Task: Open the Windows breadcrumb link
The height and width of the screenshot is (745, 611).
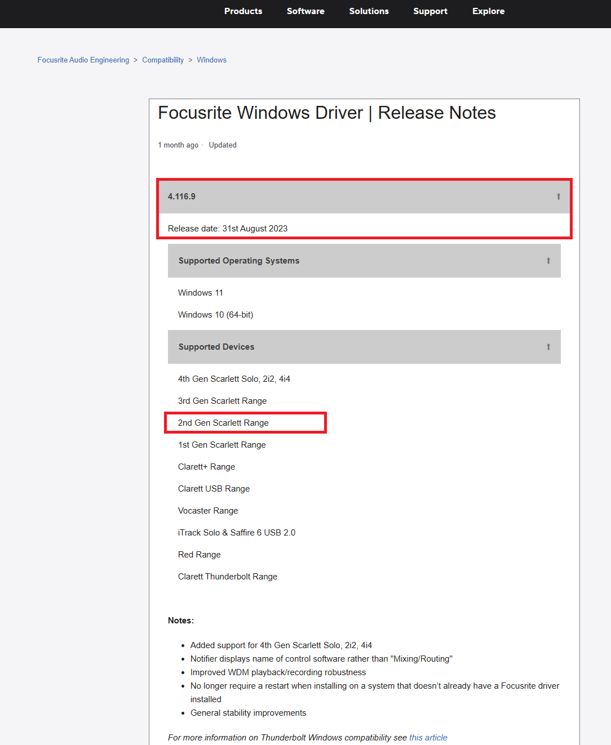Action: (x=211, y=60)
